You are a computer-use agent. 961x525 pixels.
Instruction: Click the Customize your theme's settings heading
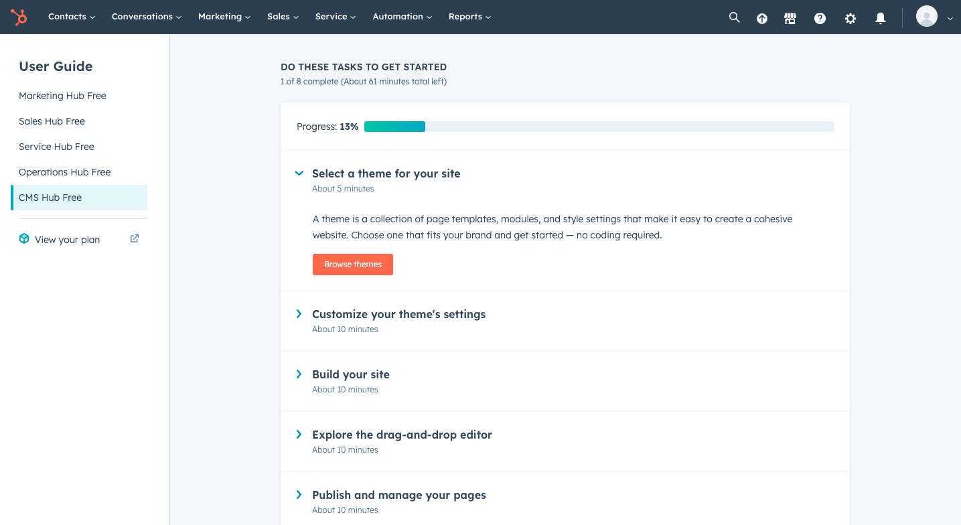(x=399, y=314)
